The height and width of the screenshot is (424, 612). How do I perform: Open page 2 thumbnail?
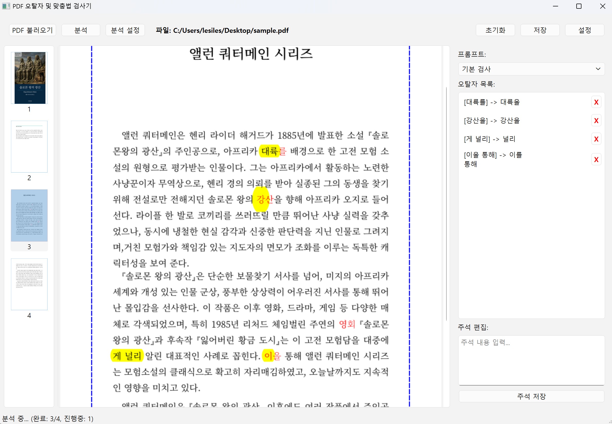click(29, 146)
